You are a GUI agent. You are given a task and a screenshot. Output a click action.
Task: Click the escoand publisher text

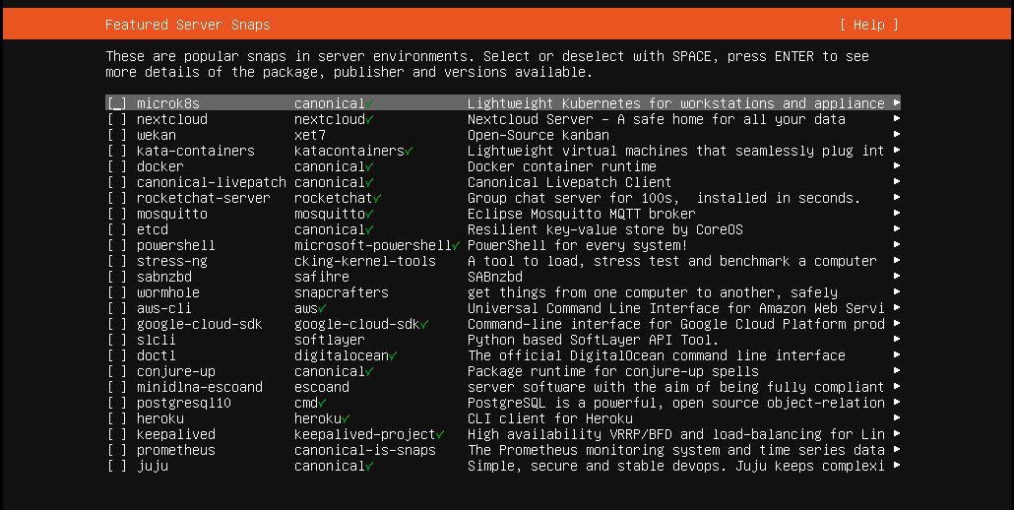322,387
